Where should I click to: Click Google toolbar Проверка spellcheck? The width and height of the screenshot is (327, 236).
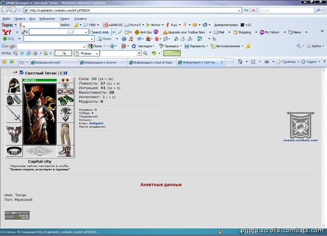click(169, 46)
